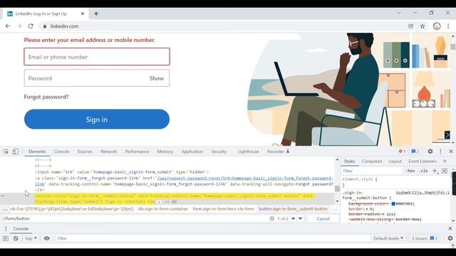456x256 pixels.
Task: Show the password text
Action: pos(157,78)
